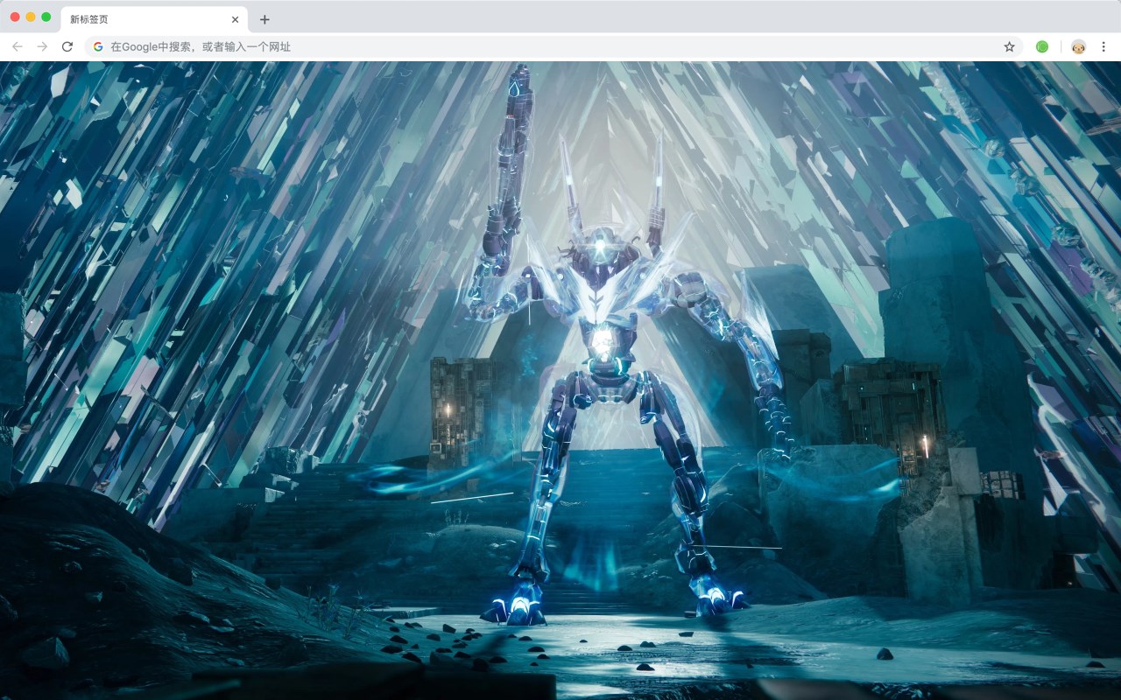
Task: Select the 新标签页 tab
Action: click(x=154, y=19)
